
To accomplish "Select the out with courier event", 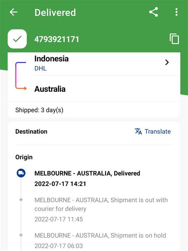I will coord(101,209).
